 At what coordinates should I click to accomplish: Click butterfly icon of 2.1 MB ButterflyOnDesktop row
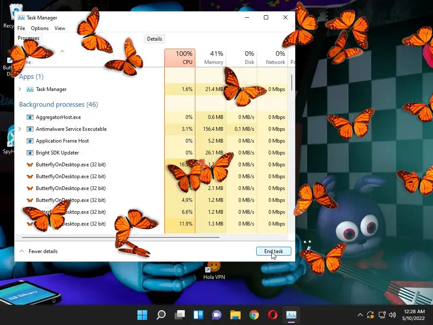pos(30,188)
